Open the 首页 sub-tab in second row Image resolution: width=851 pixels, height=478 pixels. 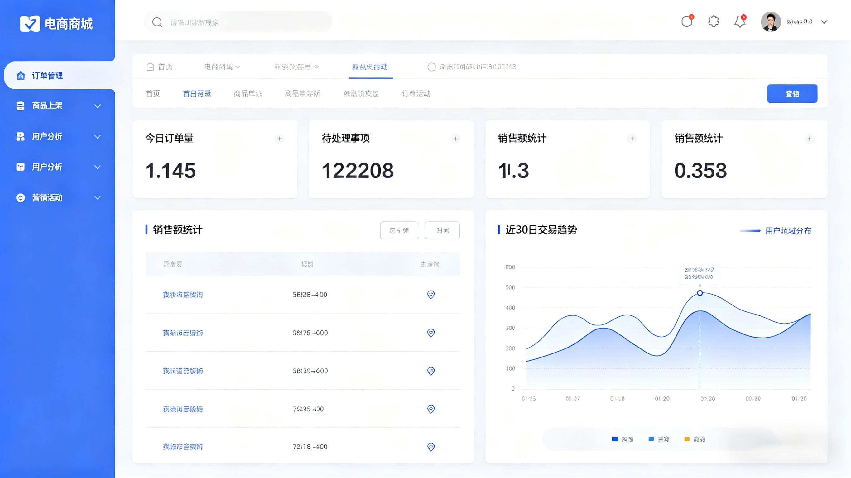click(x=153, y=94)
